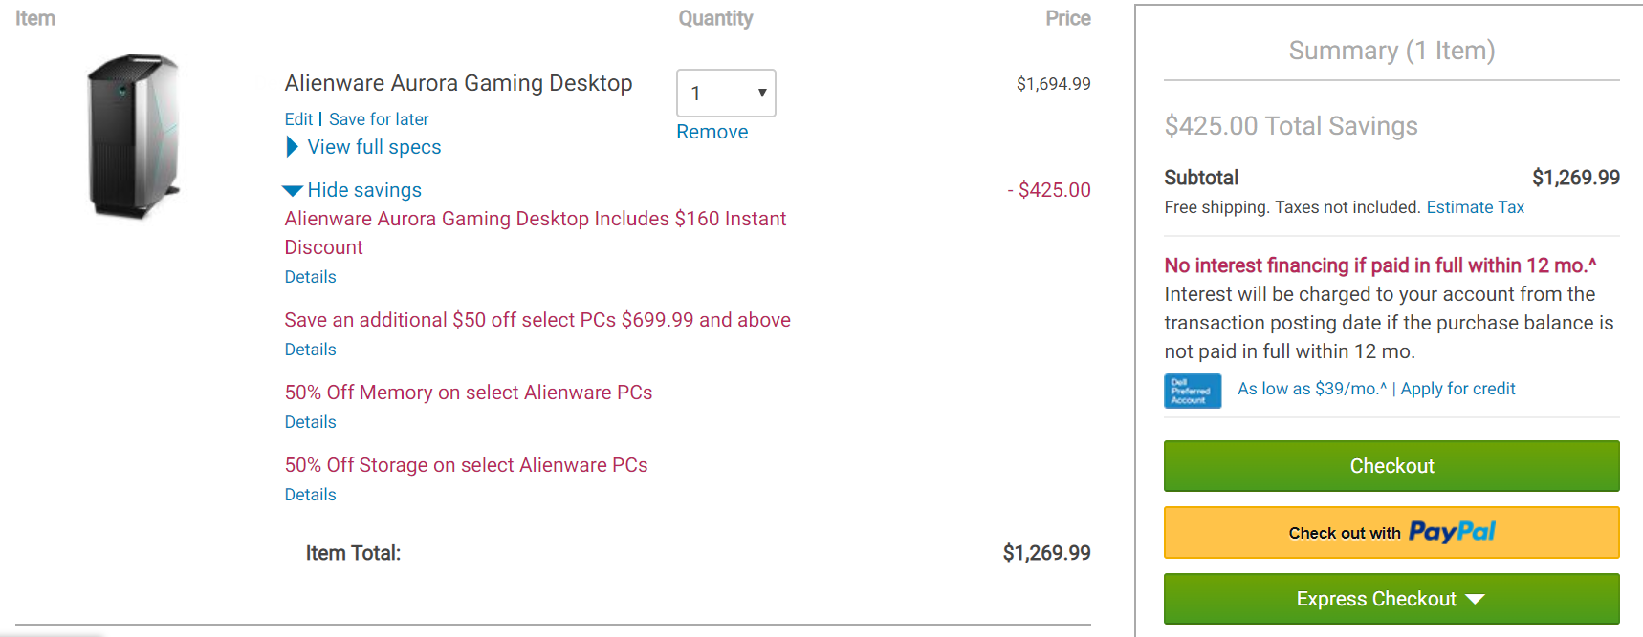This screenshot has width=1643, height=637.
Task: Check out with PayPal button
Action: 1391,533
